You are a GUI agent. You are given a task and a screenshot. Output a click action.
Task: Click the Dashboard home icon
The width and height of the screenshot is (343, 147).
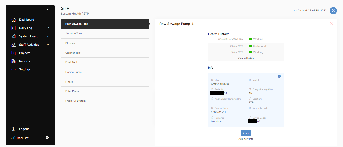14,20
